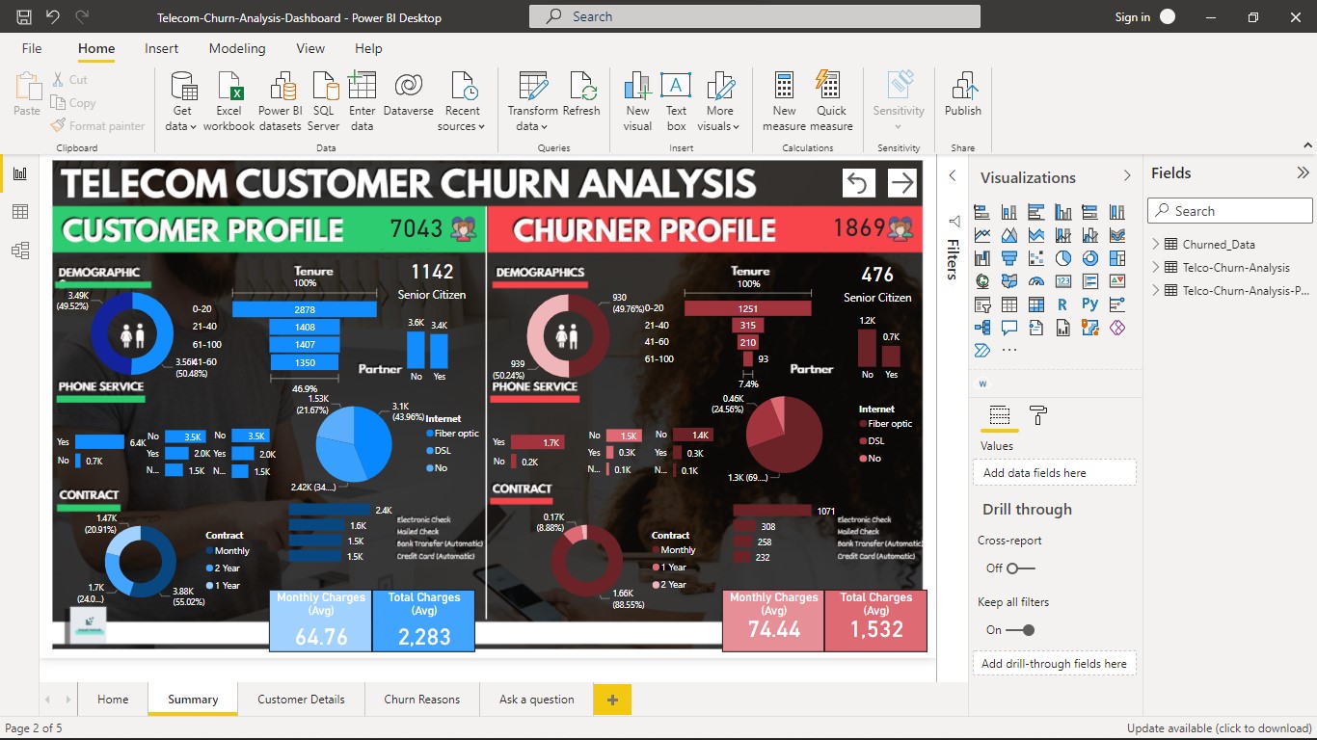Click Sign in in the title bar
The height and width of the screenshot is (740, 1317).
click(1133, 17)
